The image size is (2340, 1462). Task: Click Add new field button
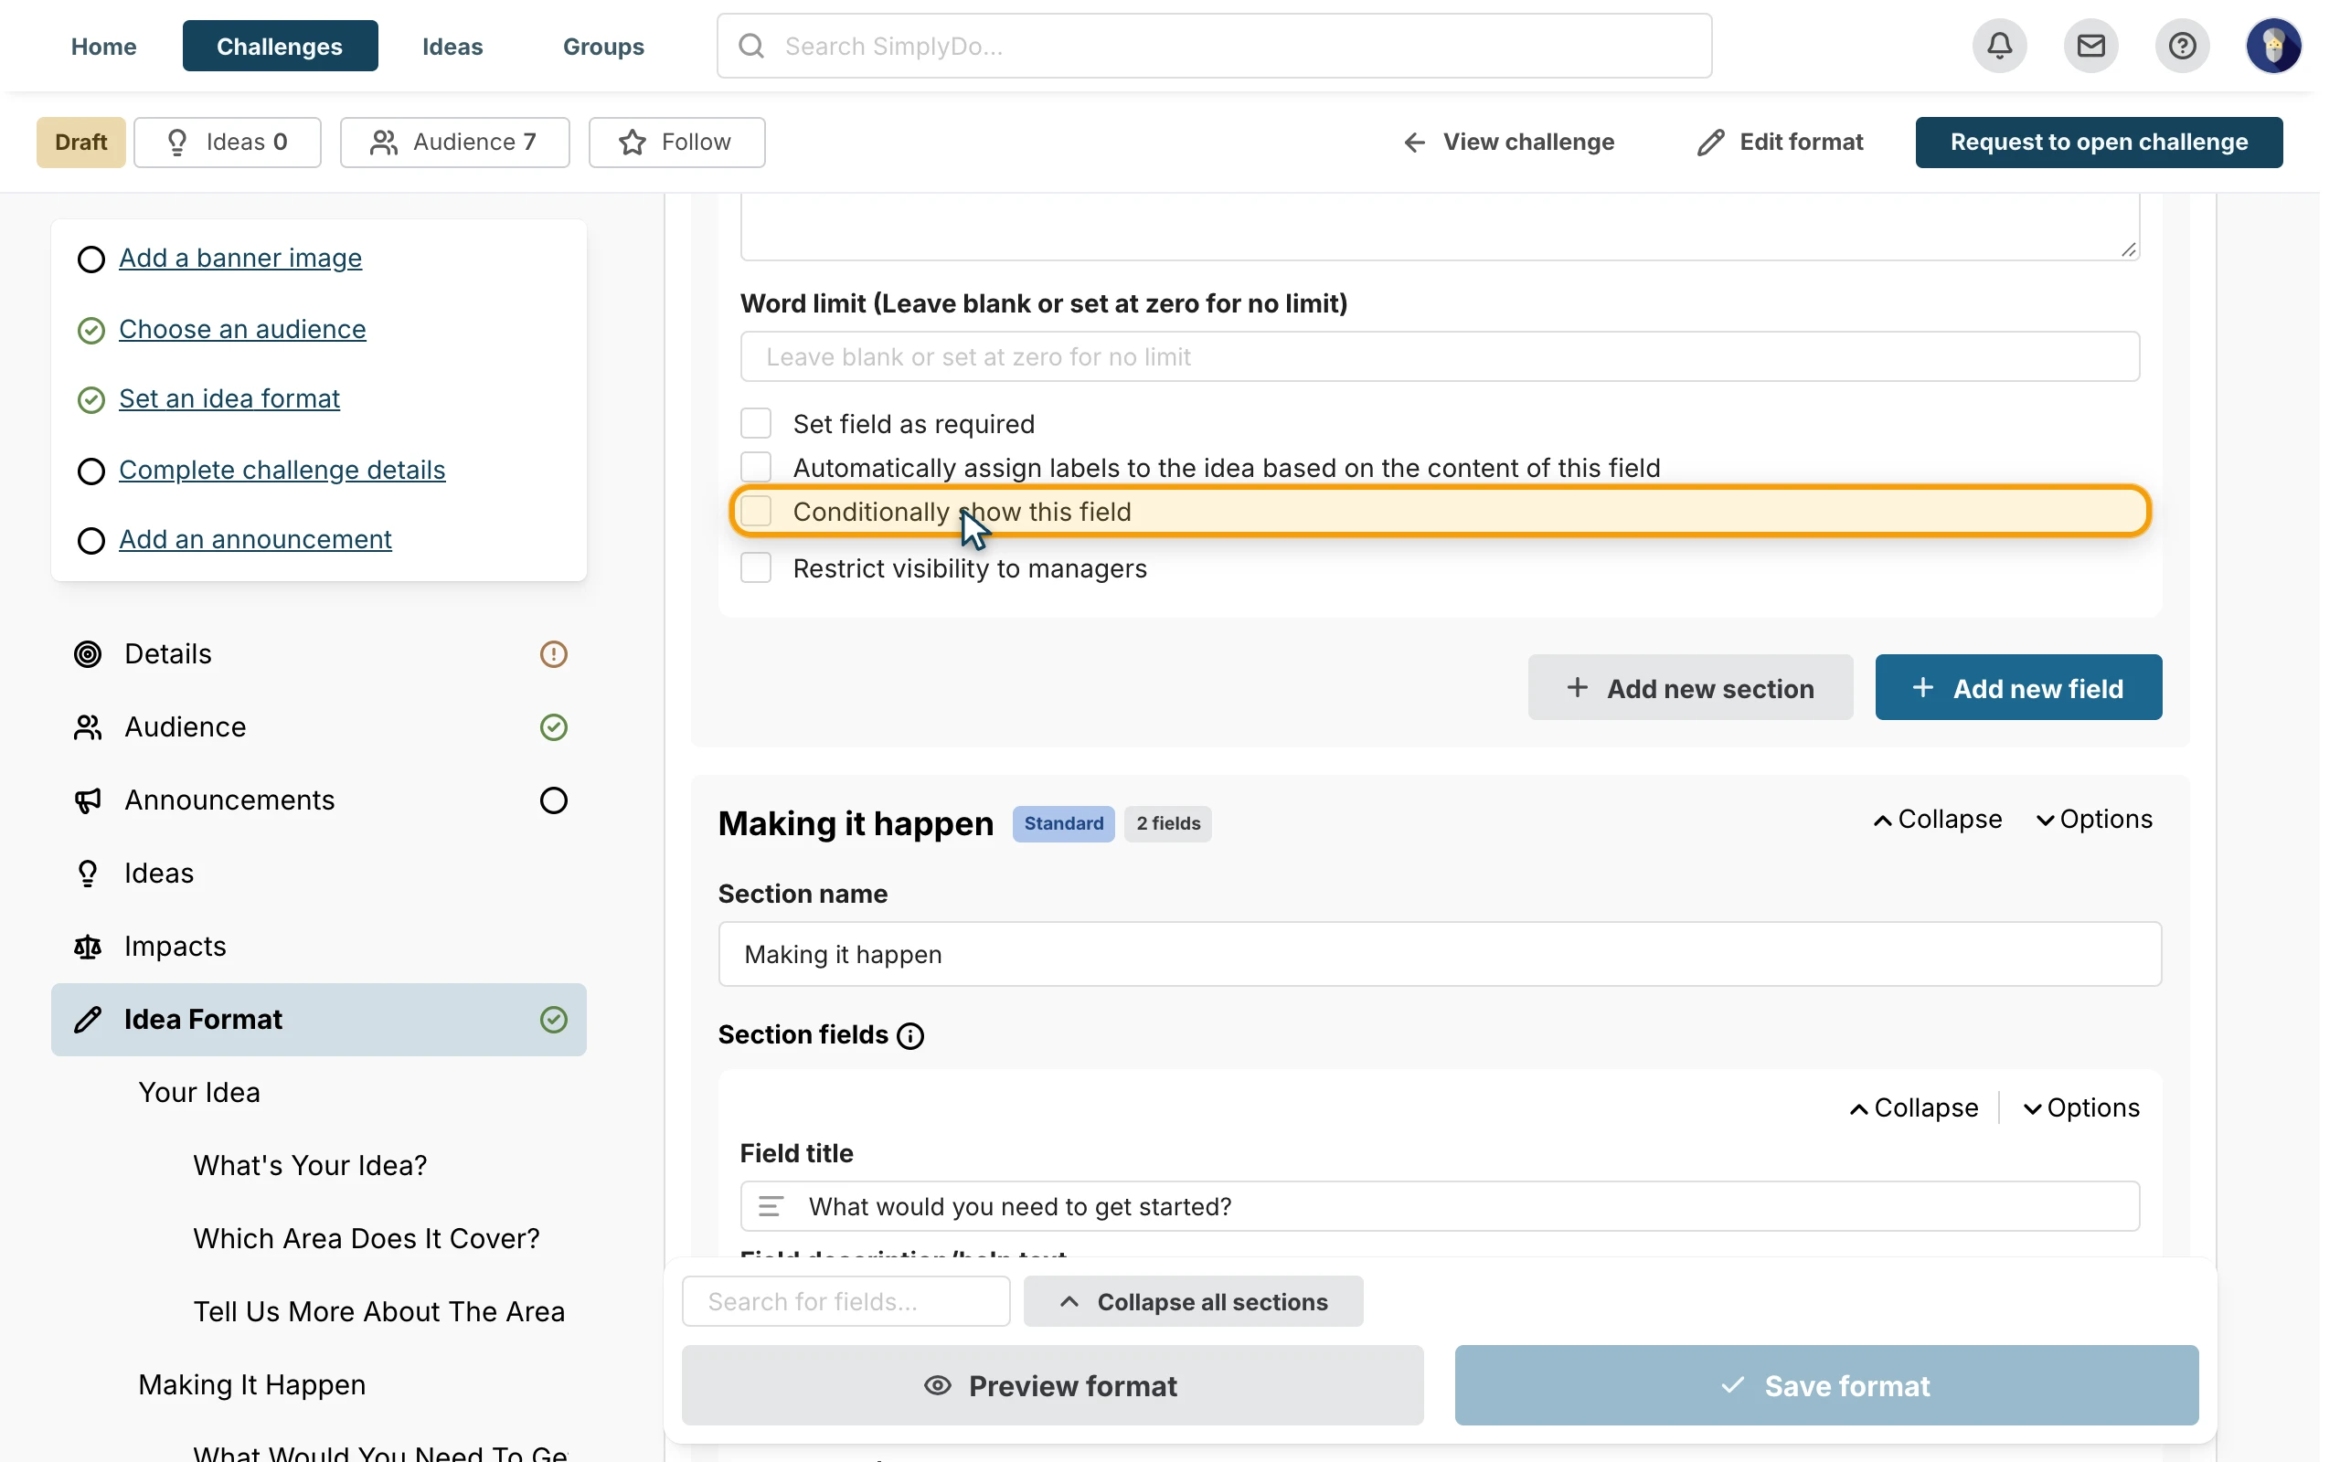click(2018, 687)
